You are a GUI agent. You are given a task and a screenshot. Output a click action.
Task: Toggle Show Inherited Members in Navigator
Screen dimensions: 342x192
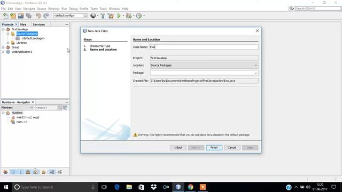[x=6, y=172]
